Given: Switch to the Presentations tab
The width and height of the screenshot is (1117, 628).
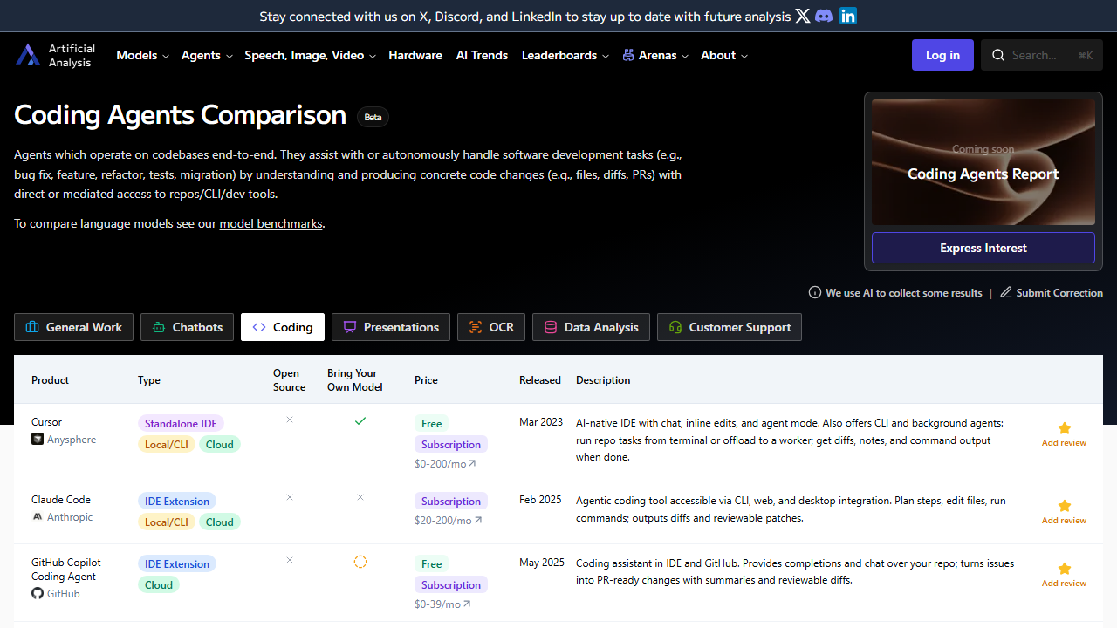Looking at the screenshot, I should click(390, 326).
